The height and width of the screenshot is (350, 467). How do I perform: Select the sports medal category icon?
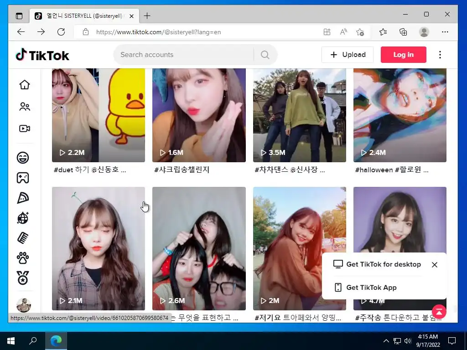23,278
